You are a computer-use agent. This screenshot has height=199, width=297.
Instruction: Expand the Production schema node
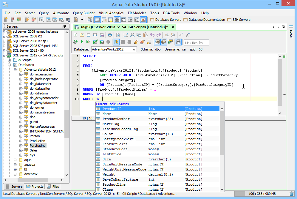(x=21, y=141)
